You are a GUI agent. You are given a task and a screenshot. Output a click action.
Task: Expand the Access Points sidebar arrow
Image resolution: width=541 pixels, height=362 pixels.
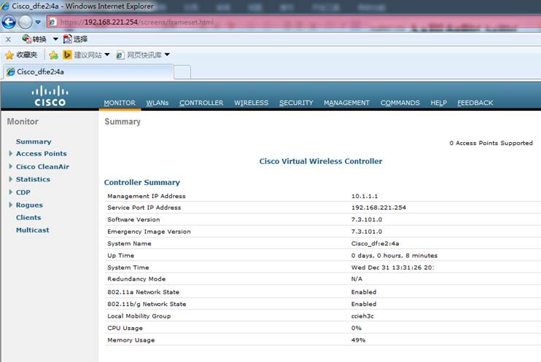coord(10,154)
